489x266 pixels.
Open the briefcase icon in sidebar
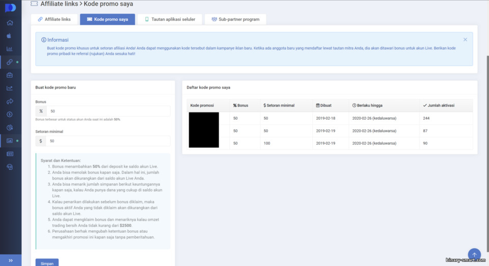pyautogui.click(x=10, y=75)
